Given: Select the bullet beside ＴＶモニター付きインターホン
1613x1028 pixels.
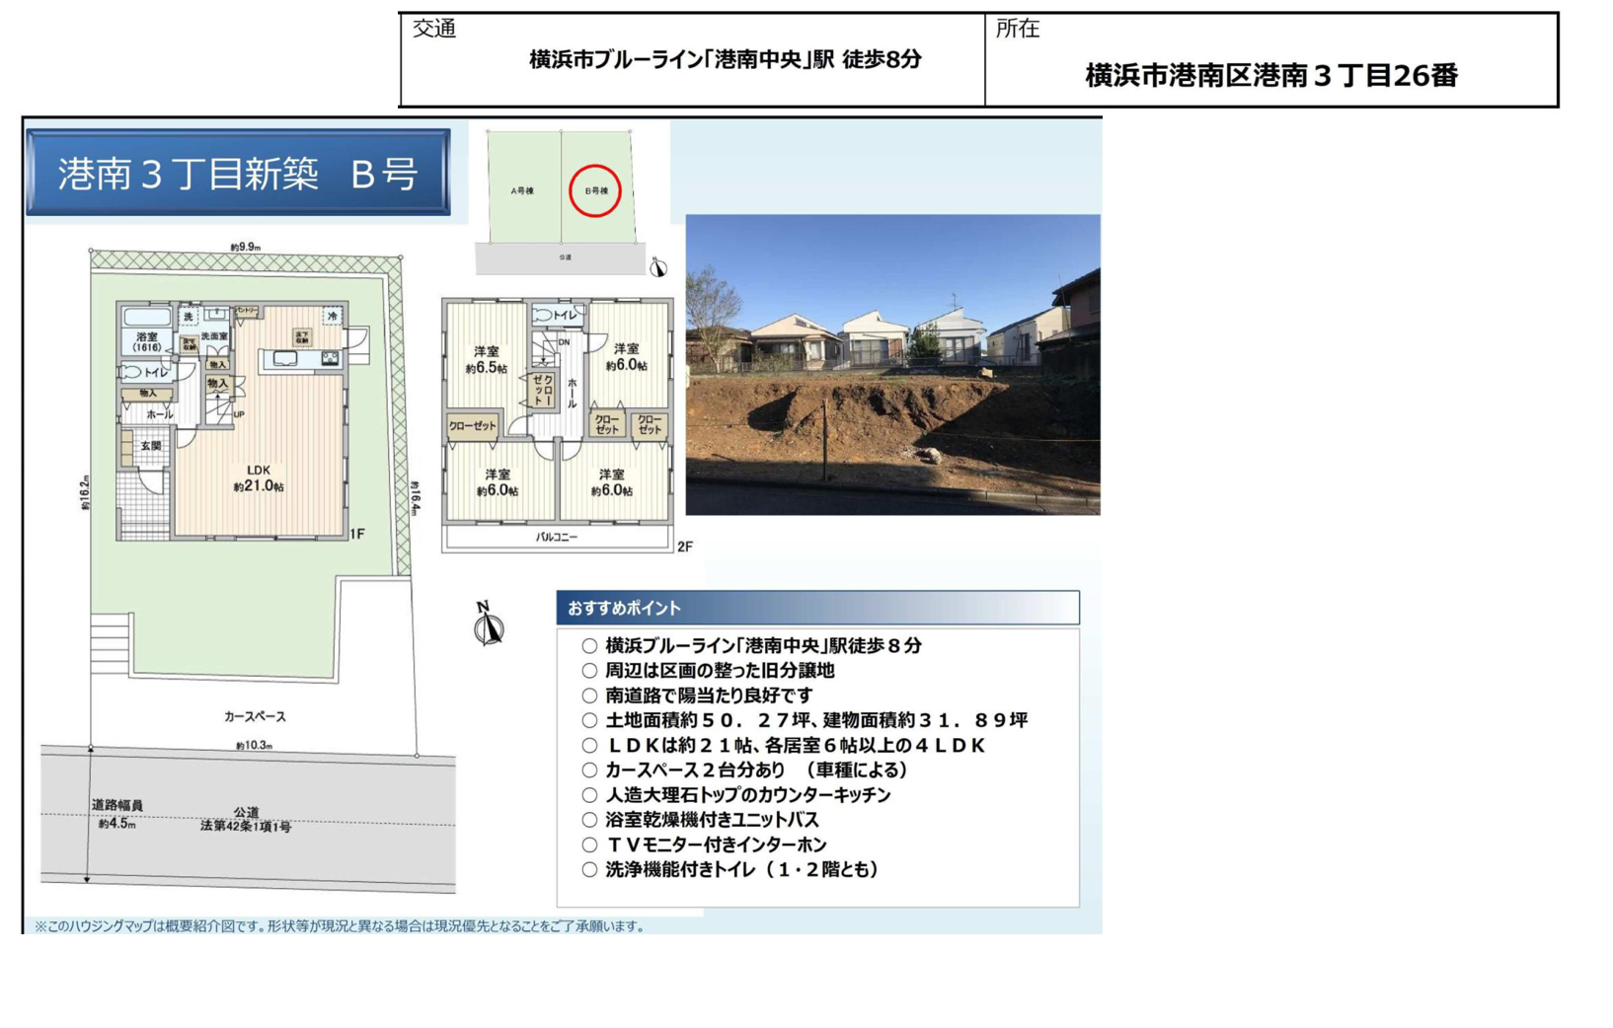Looking at the screenshot, I should click(x=589, y=844).
